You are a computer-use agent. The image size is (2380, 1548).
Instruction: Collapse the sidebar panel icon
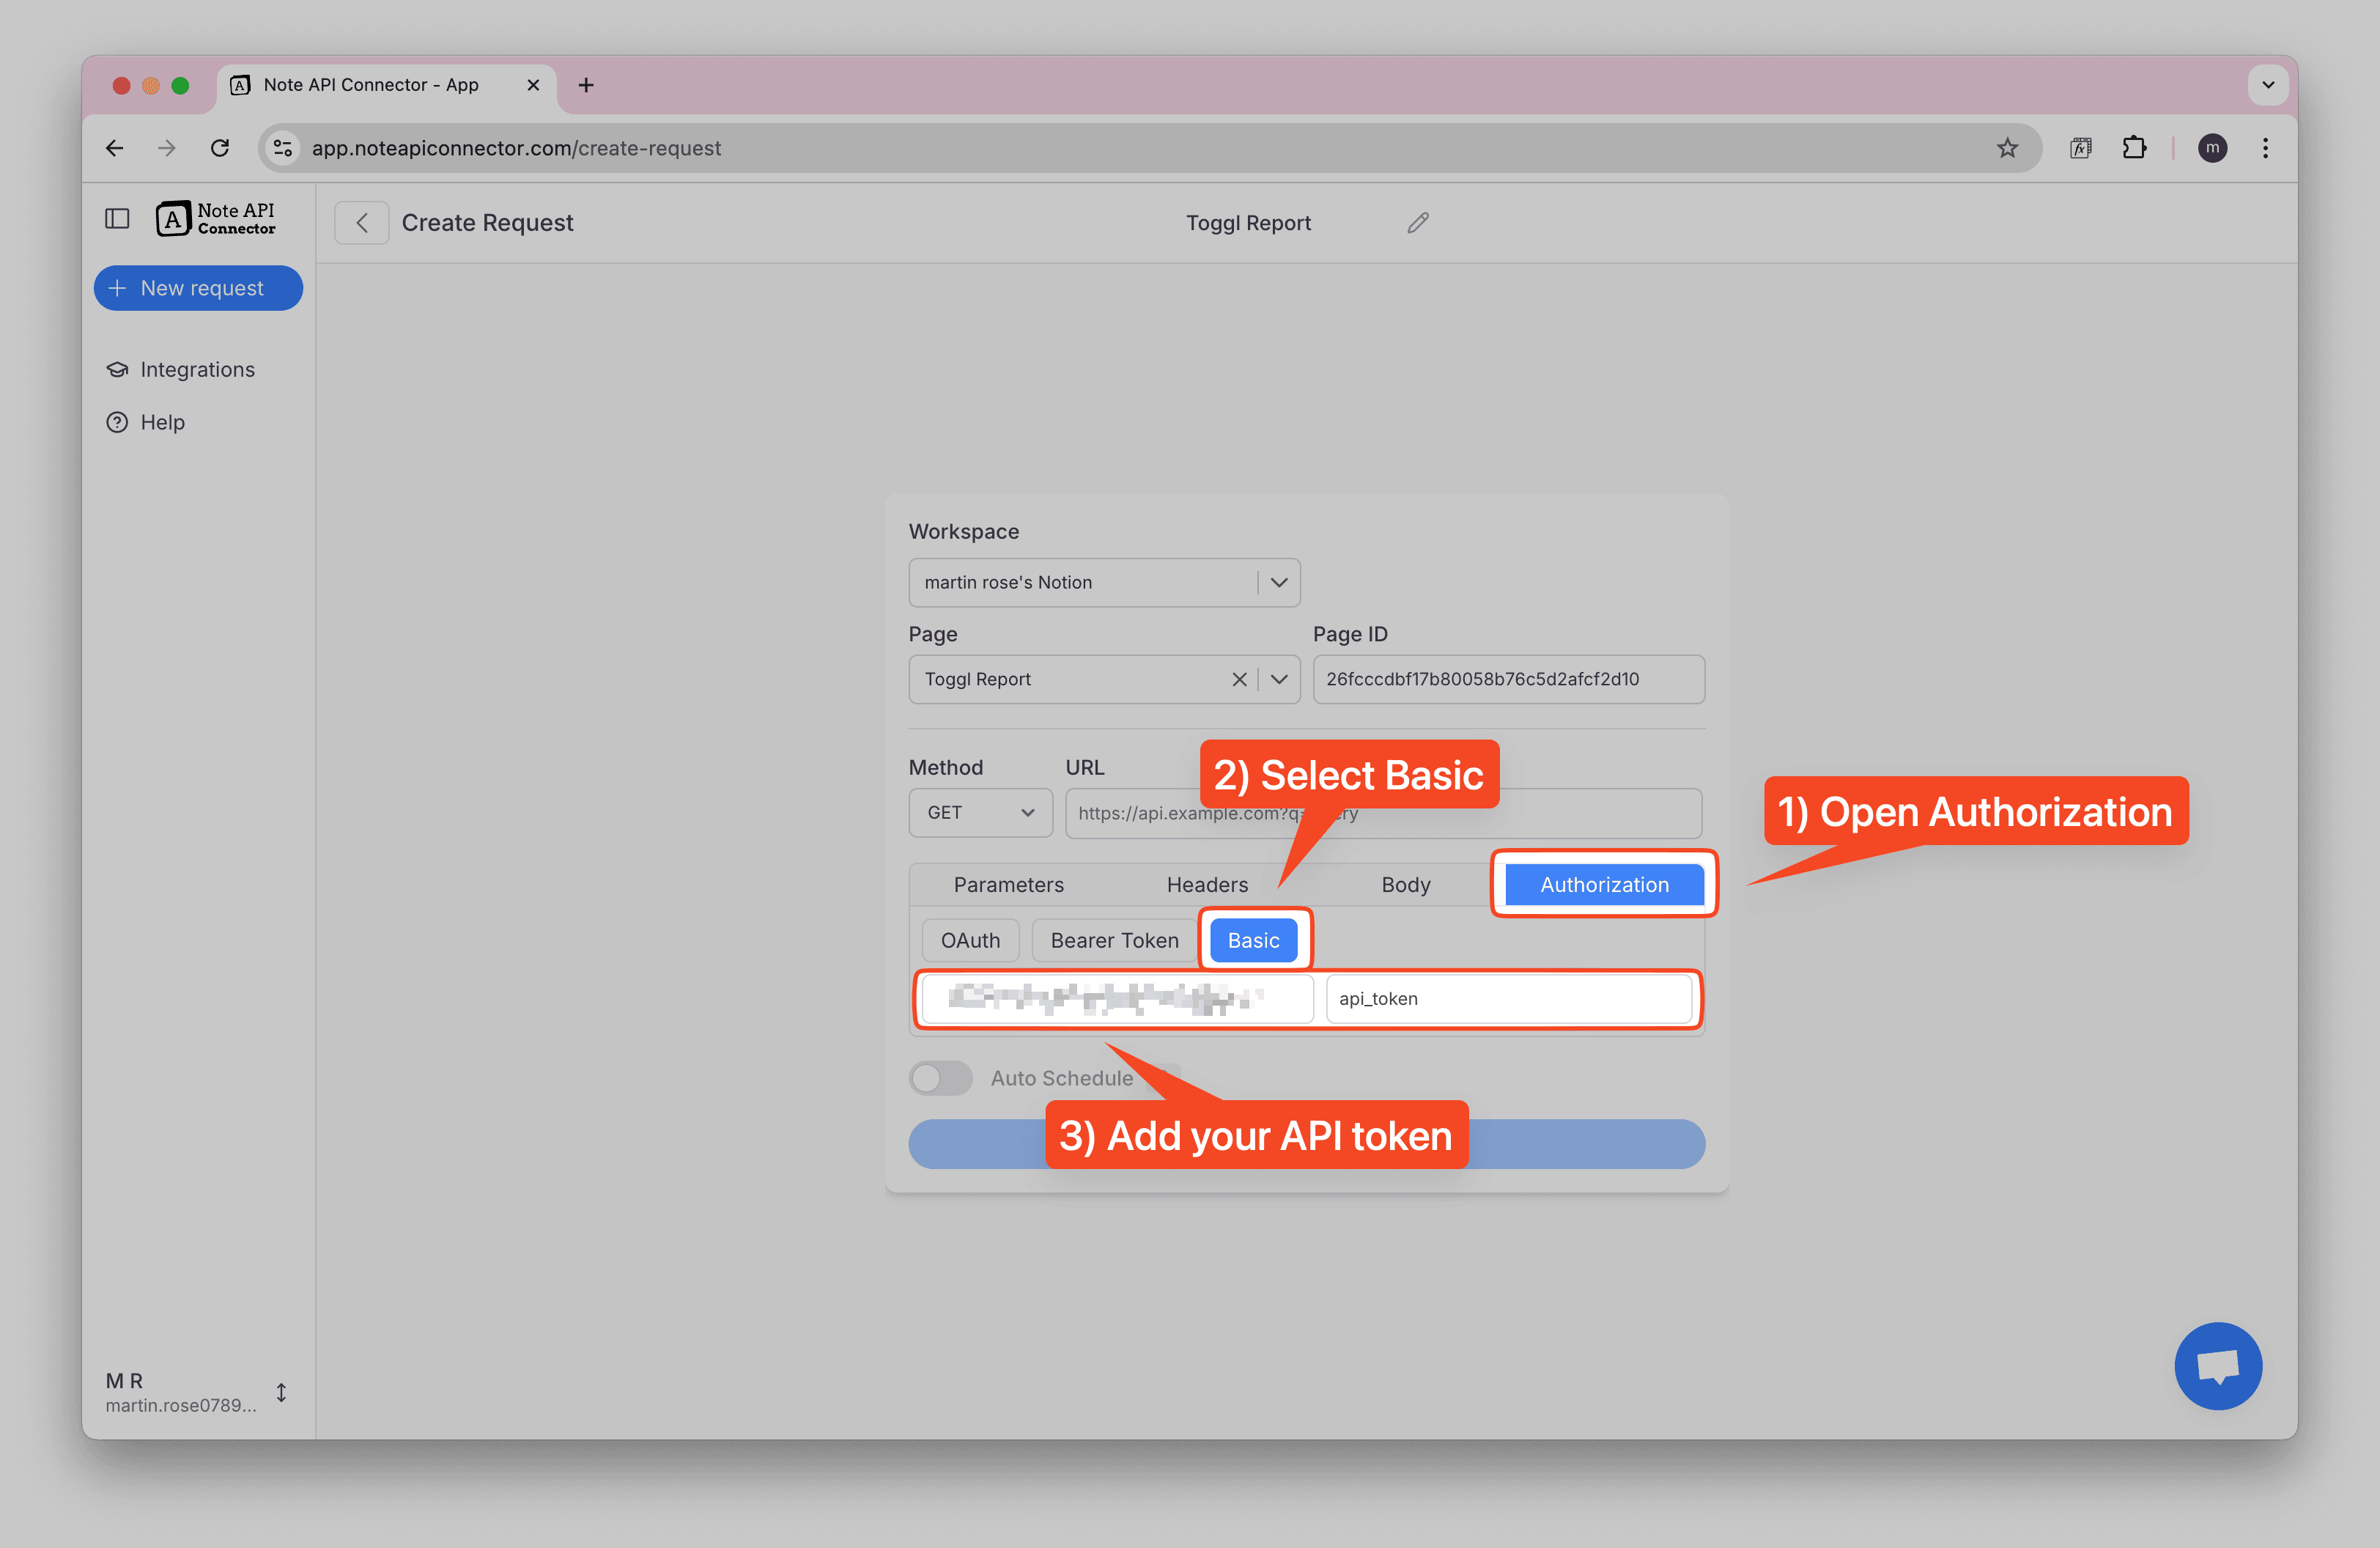click(x=117, y=218)
